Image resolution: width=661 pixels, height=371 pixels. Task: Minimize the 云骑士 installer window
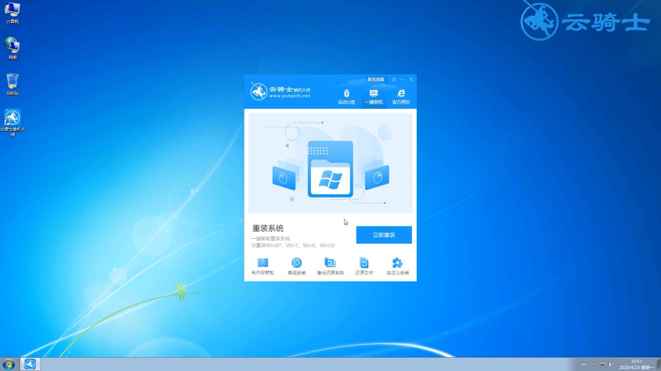tap(403, 80)
